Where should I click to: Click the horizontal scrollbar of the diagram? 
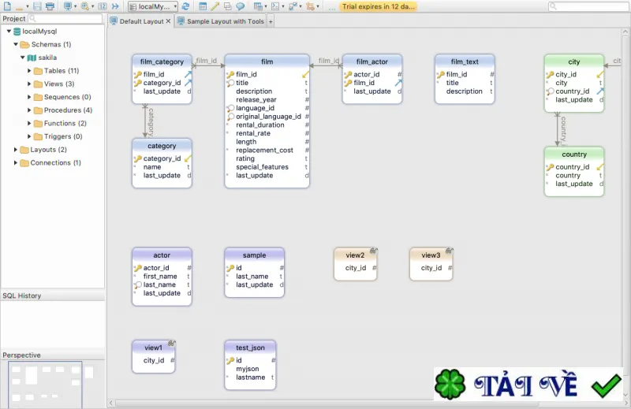pyautogui.click(x=327, y=403)
